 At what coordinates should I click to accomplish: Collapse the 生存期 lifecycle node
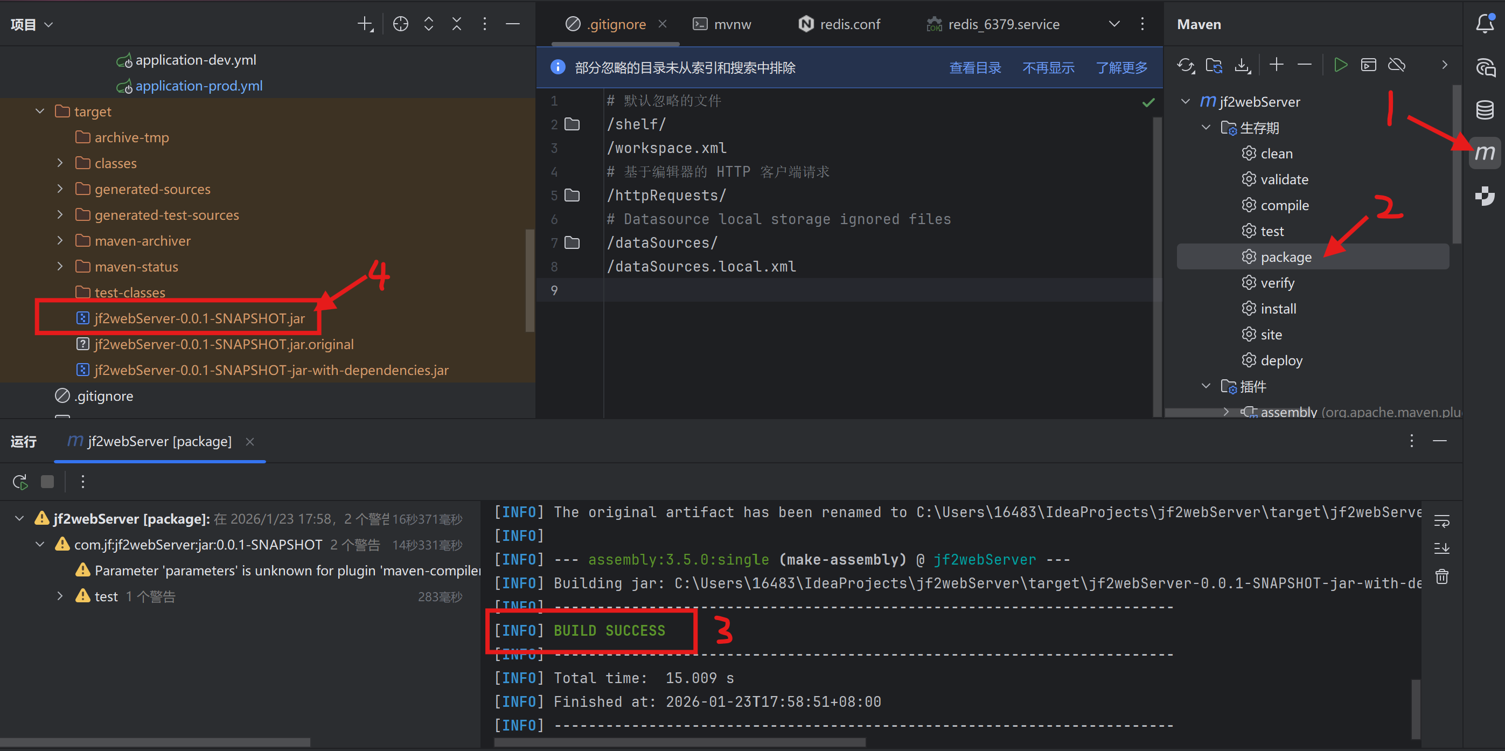click(x=1206, y=127)
